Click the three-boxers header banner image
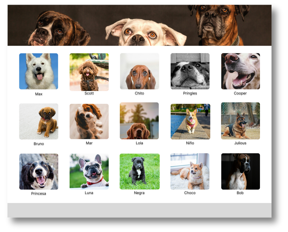 tap(139, 25)
